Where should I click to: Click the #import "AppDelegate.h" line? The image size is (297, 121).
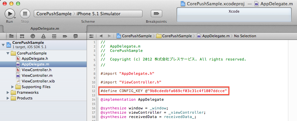(127, 73)
